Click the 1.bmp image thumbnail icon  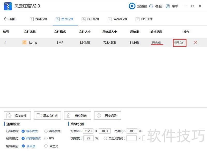(x=25, y=42)
